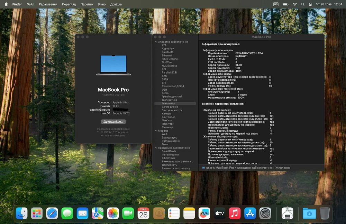Collapse the Програмне забезпечення section
The width and height of the screenshot is (346, 224).
click(156, 148)
